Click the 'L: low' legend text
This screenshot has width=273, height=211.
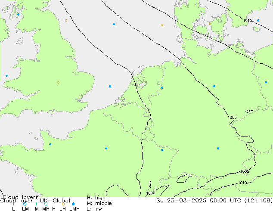pos(94,208)
